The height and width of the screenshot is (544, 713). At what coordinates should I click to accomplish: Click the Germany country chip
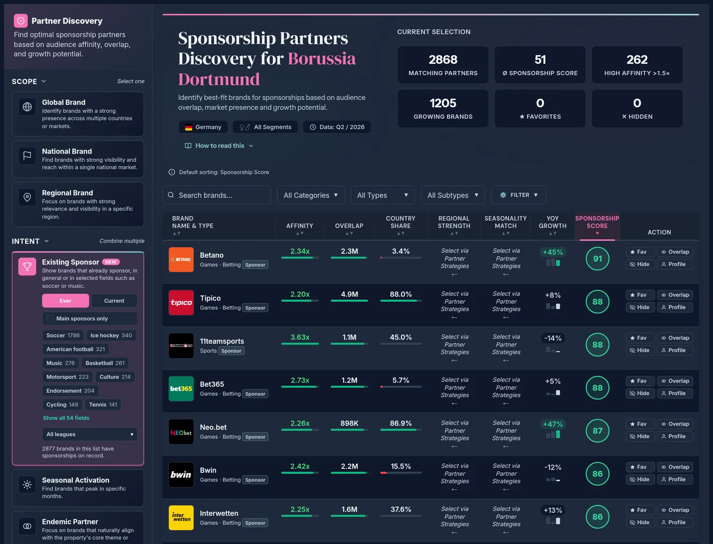click(203, 127)
